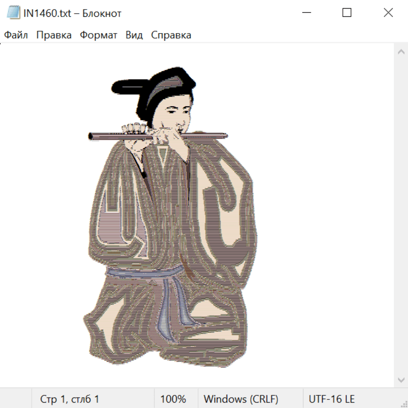
Task: Click the 100% zoom indicator
Action: tap(173, 399)
